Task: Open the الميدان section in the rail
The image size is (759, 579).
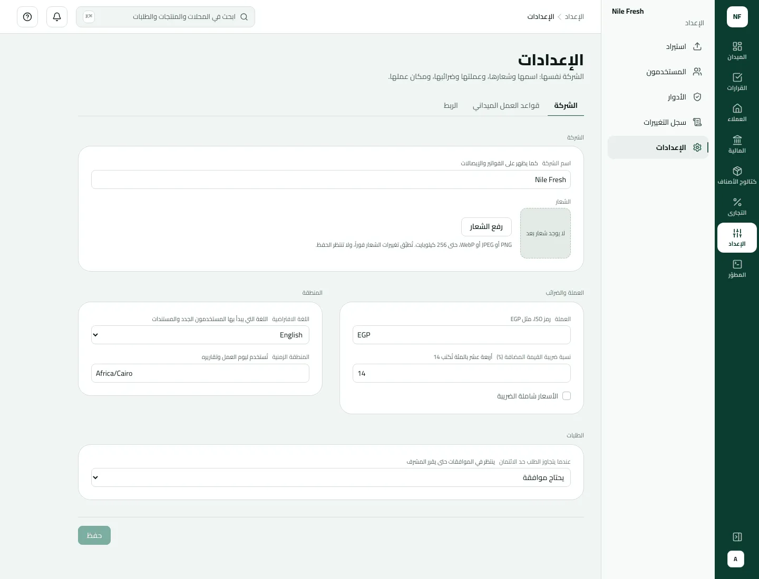Action: (737, 51)
